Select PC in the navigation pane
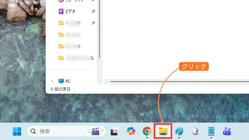Viewport: 249px width, 140px height. 68,81
